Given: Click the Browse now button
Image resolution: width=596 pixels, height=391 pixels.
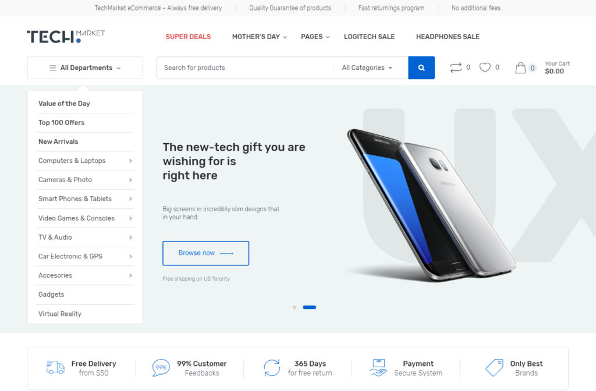Looking at the screenshot, I should [x=205, y=253].
